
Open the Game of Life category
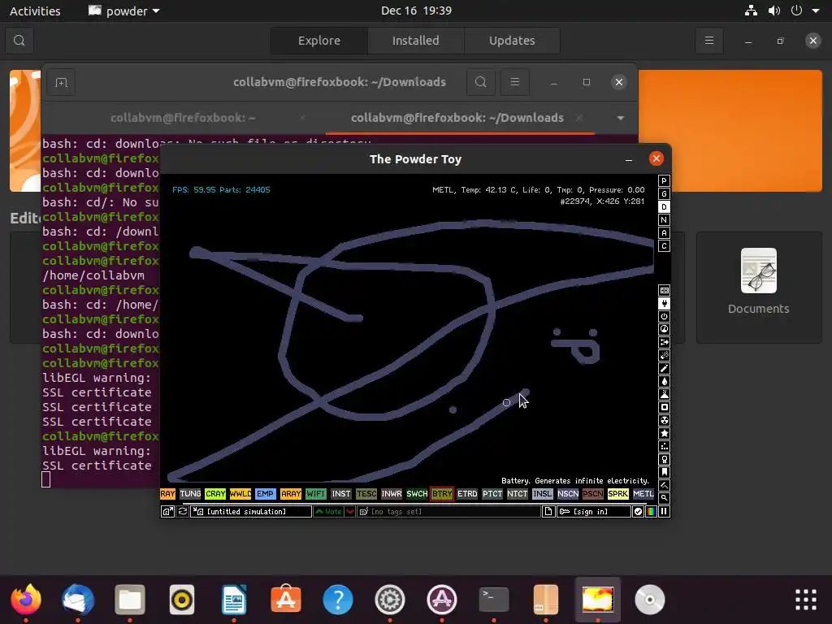664,446
